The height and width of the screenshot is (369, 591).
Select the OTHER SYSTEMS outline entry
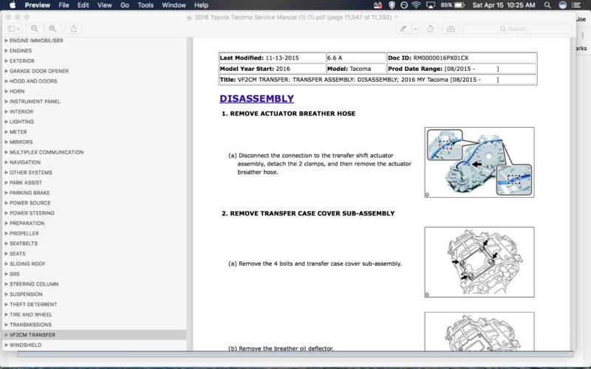[x=31, y=173]
